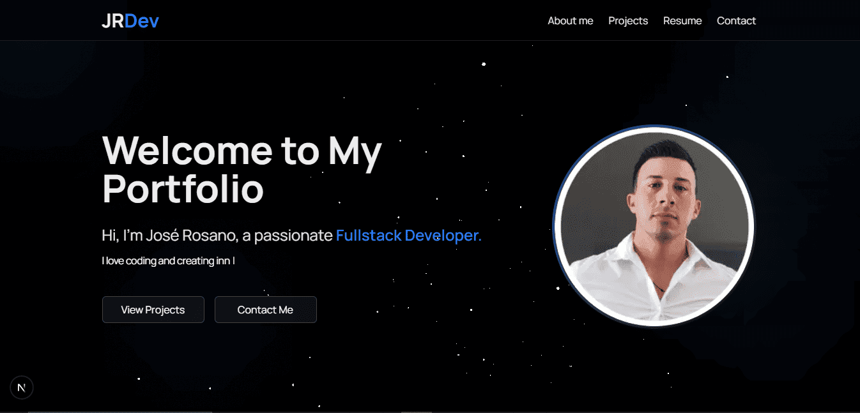
Task: Click the Welcome to My Portfolio heading
Action: [242, 170]
